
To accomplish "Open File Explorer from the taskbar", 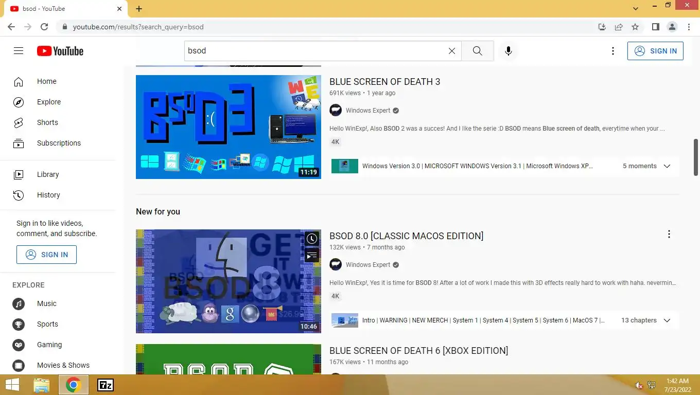I will (x=41, y=385).
